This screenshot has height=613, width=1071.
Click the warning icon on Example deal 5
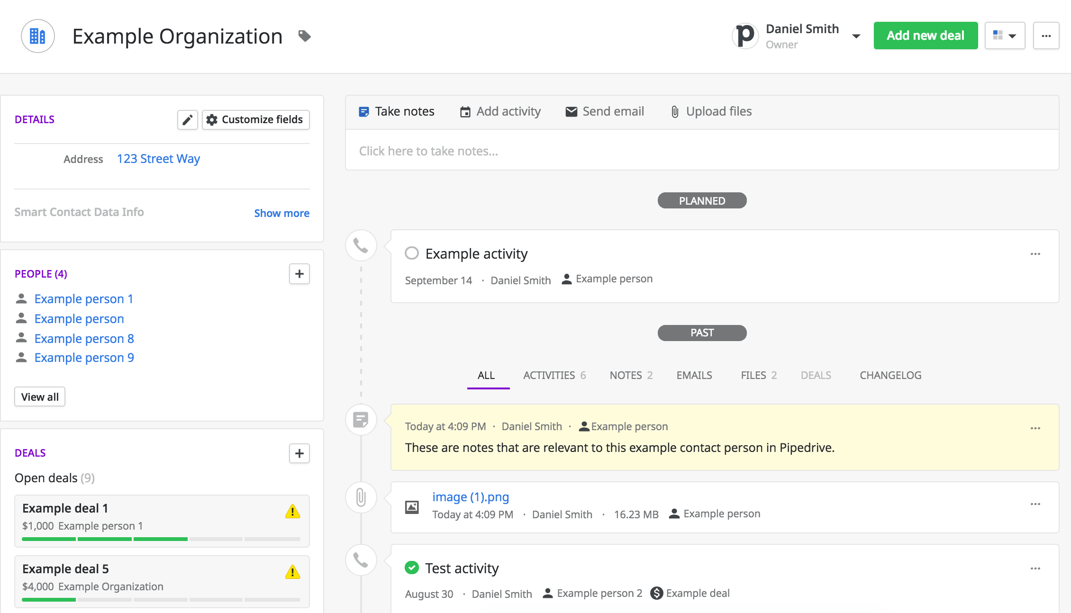pyautogui.click(x=293, y=572)
